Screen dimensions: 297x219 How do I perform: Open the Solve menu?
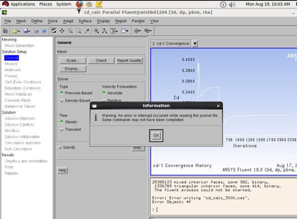[53, 21]
